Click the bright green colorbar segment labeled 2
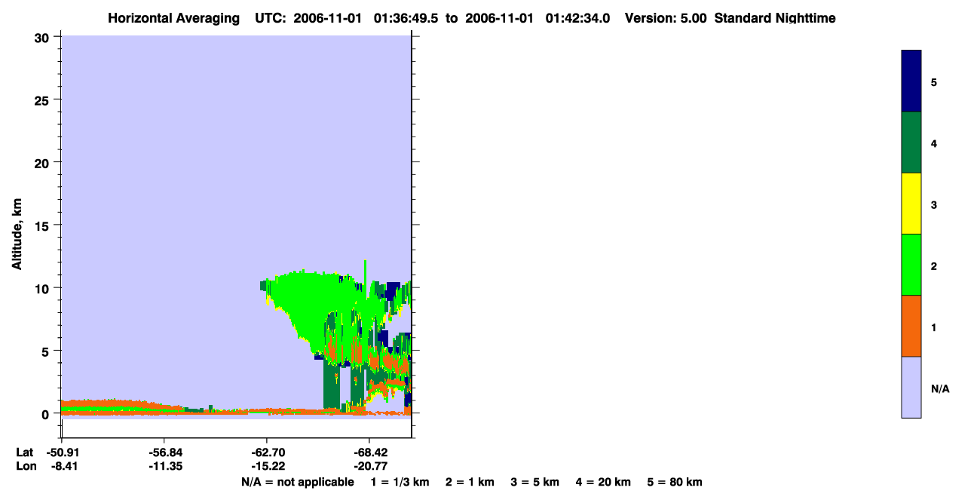The height and width of the screenshot is (503, 980). 911,265
